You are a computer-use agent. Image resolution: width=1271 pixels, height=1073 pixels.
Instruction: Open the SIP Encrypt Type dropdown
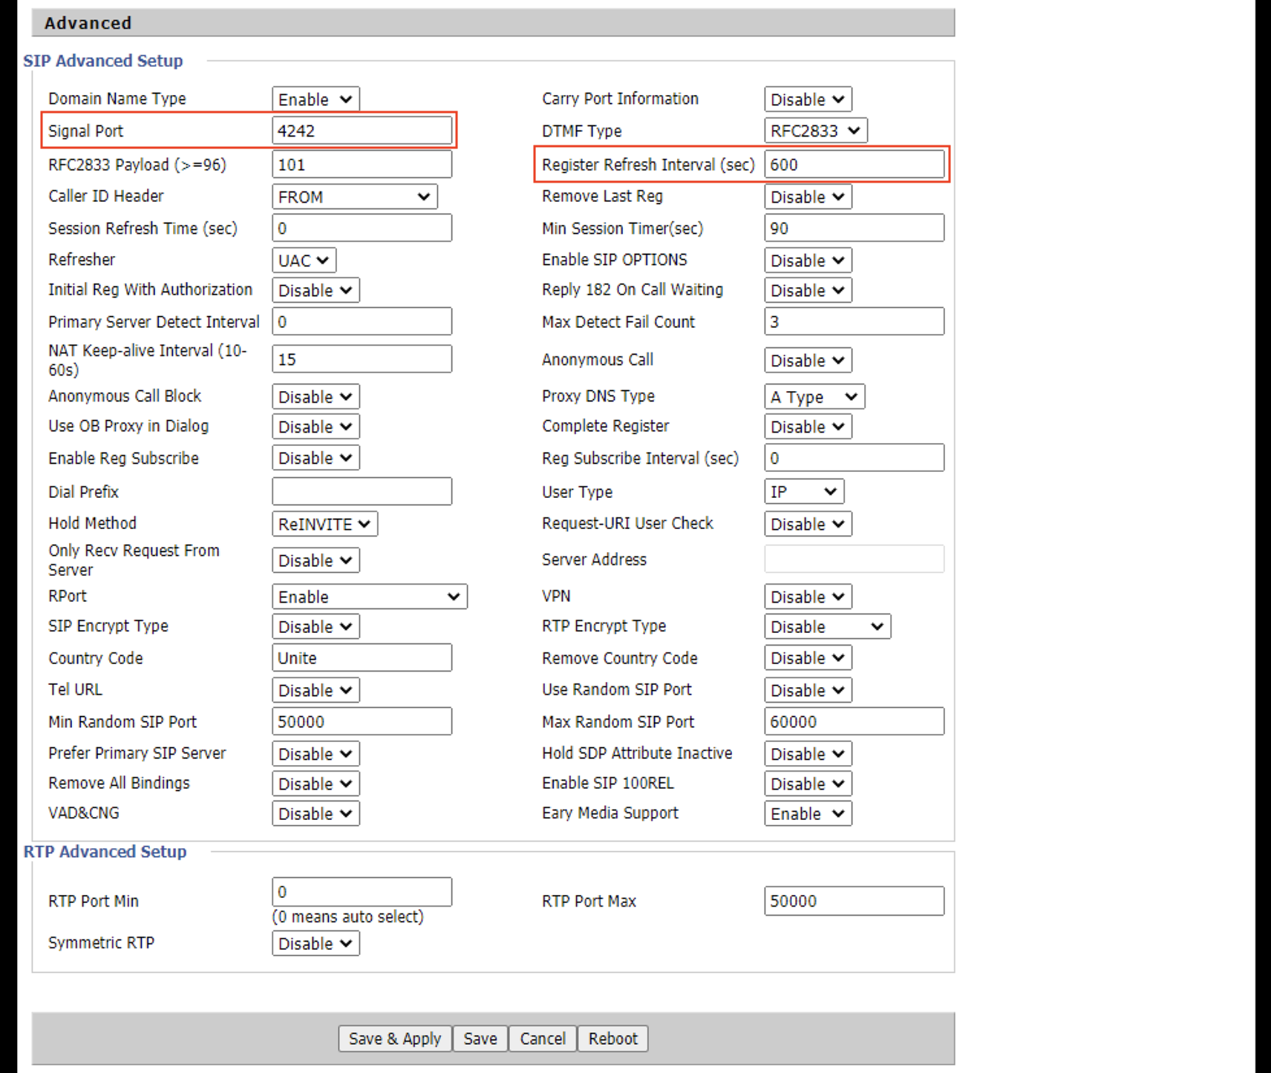316,626
